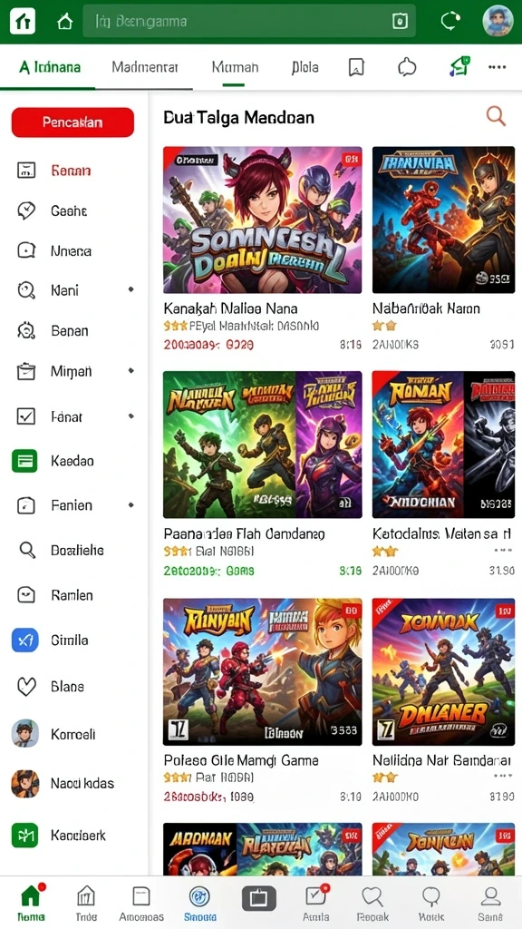This screenshot has width=522, height=929.
Task: Click the white house logo in header
Action: click(x=23, y=22)
